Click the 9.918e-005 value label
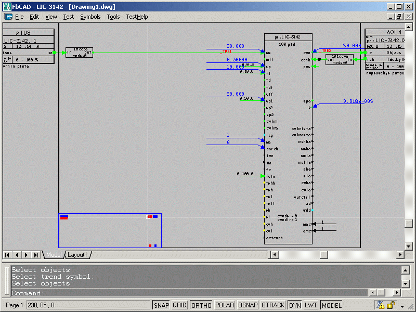This screenshot has height=312, width=416. 358,101
